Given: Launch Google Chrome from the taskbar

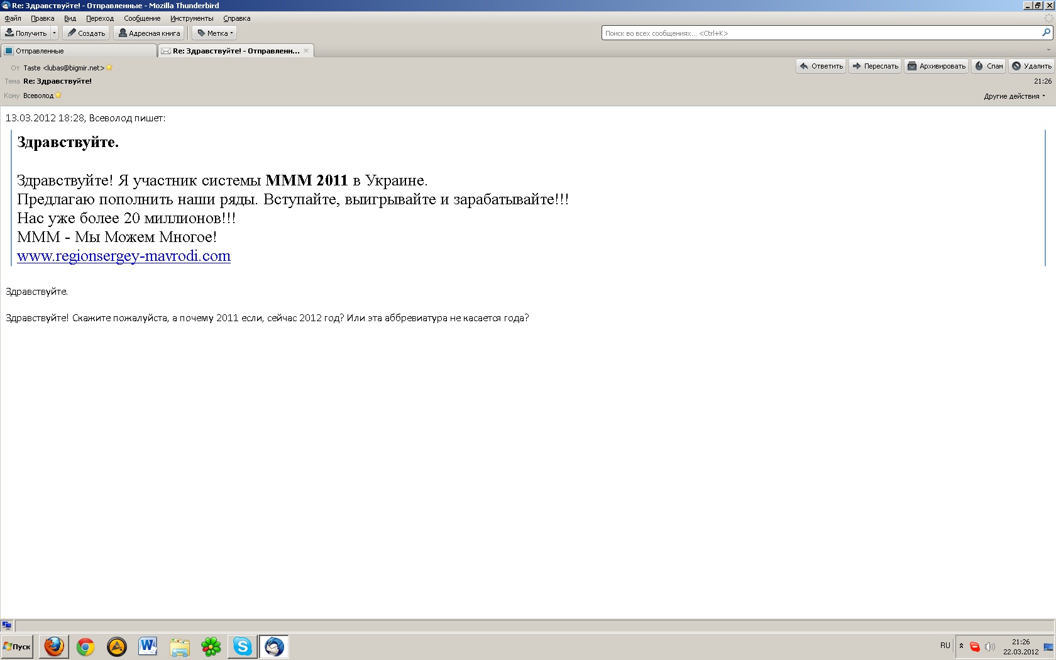Looking at the screenshot, I should [x=85, y=646].
